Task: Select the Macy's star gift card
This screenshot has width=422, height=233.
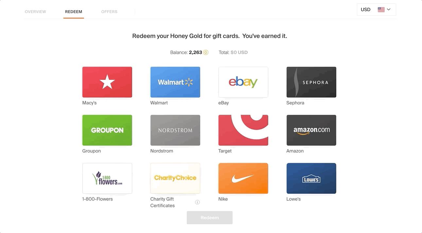Action: (x=107, y=82)
